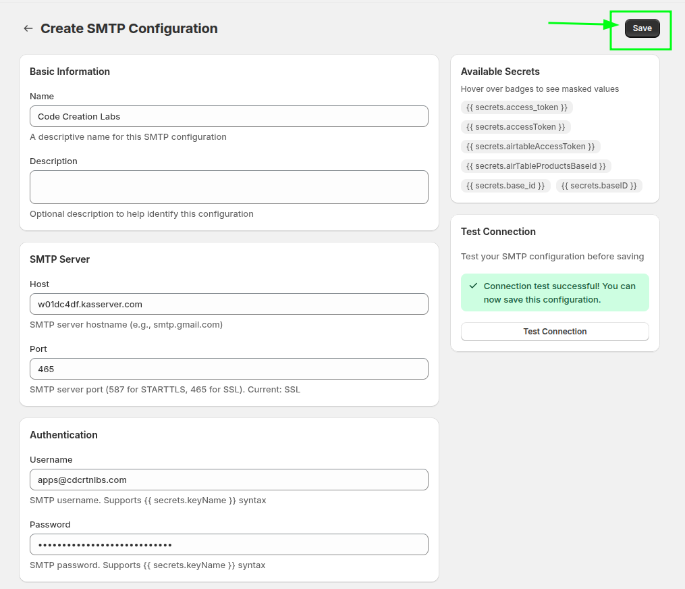Image resolution: width=685 pixels, height=589 pixels.
Task: Click the secrets.access_token badge
Action: tap(517, 107)
